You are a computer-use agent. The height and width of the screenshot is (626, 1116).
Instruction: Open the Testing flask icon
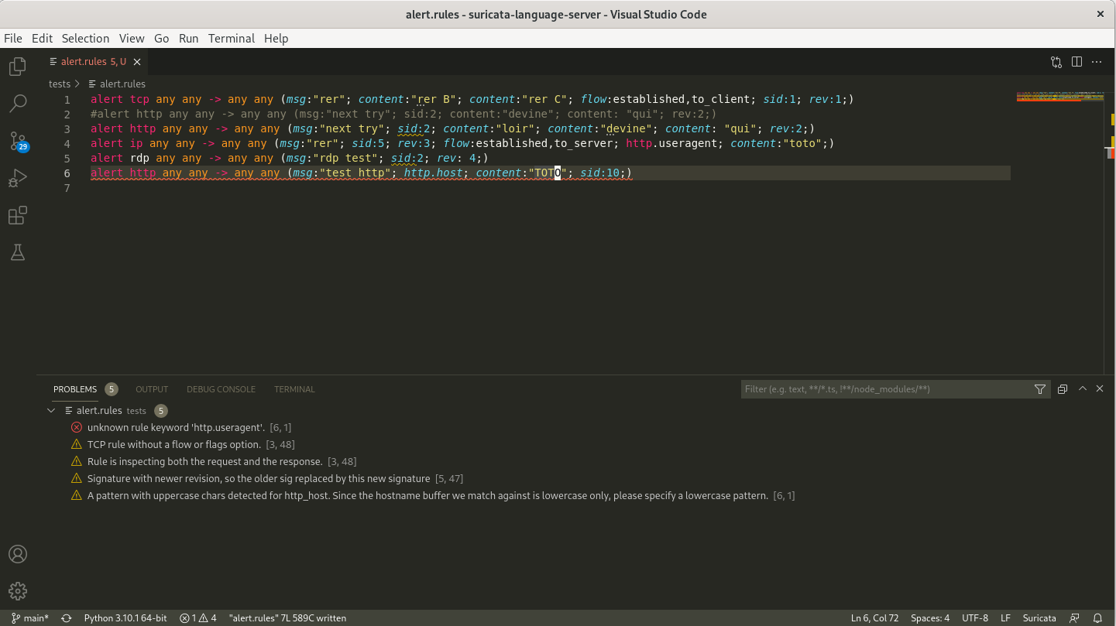click(17, 252)
